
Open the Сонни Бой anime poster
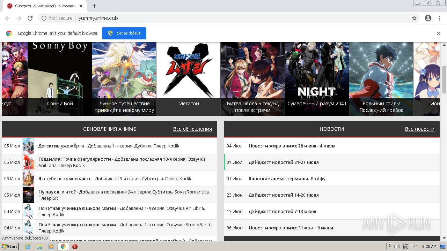click(60, 79)
